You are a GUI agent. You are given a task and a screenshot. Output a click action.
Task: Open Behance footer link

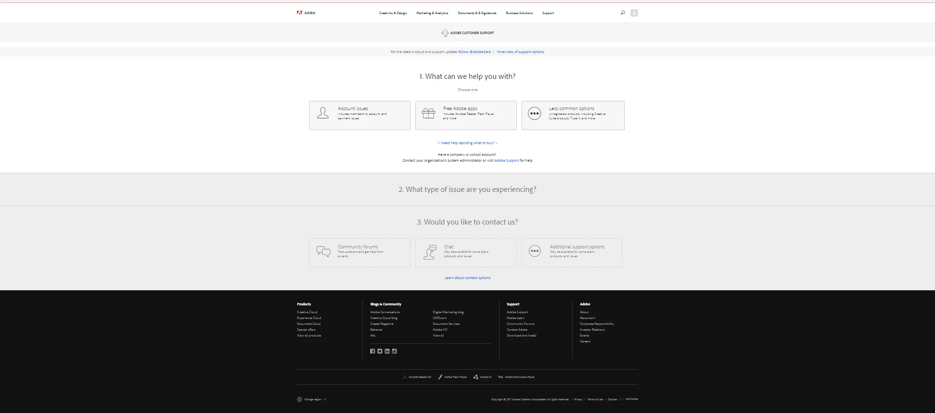pos(376,330)
